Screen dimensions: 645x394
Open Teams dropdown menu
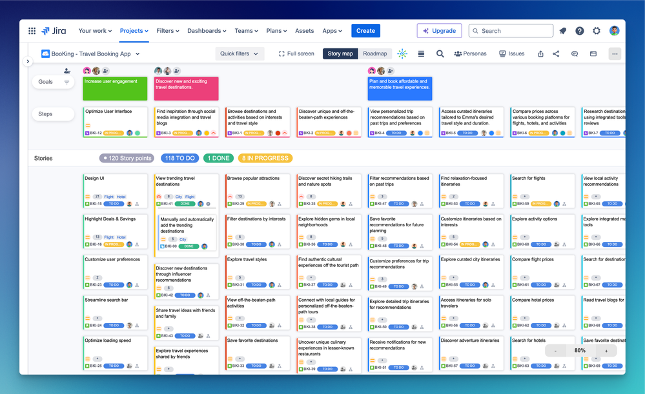(x=247, y=31)
